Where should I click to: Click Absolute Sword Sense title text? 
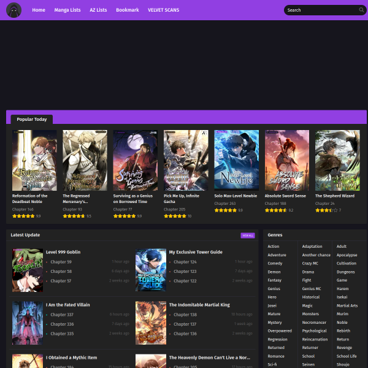click(x=285, y=196)
